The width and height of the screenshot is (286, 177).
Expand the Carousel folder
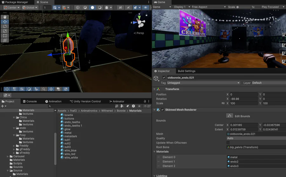pos(8,156)
